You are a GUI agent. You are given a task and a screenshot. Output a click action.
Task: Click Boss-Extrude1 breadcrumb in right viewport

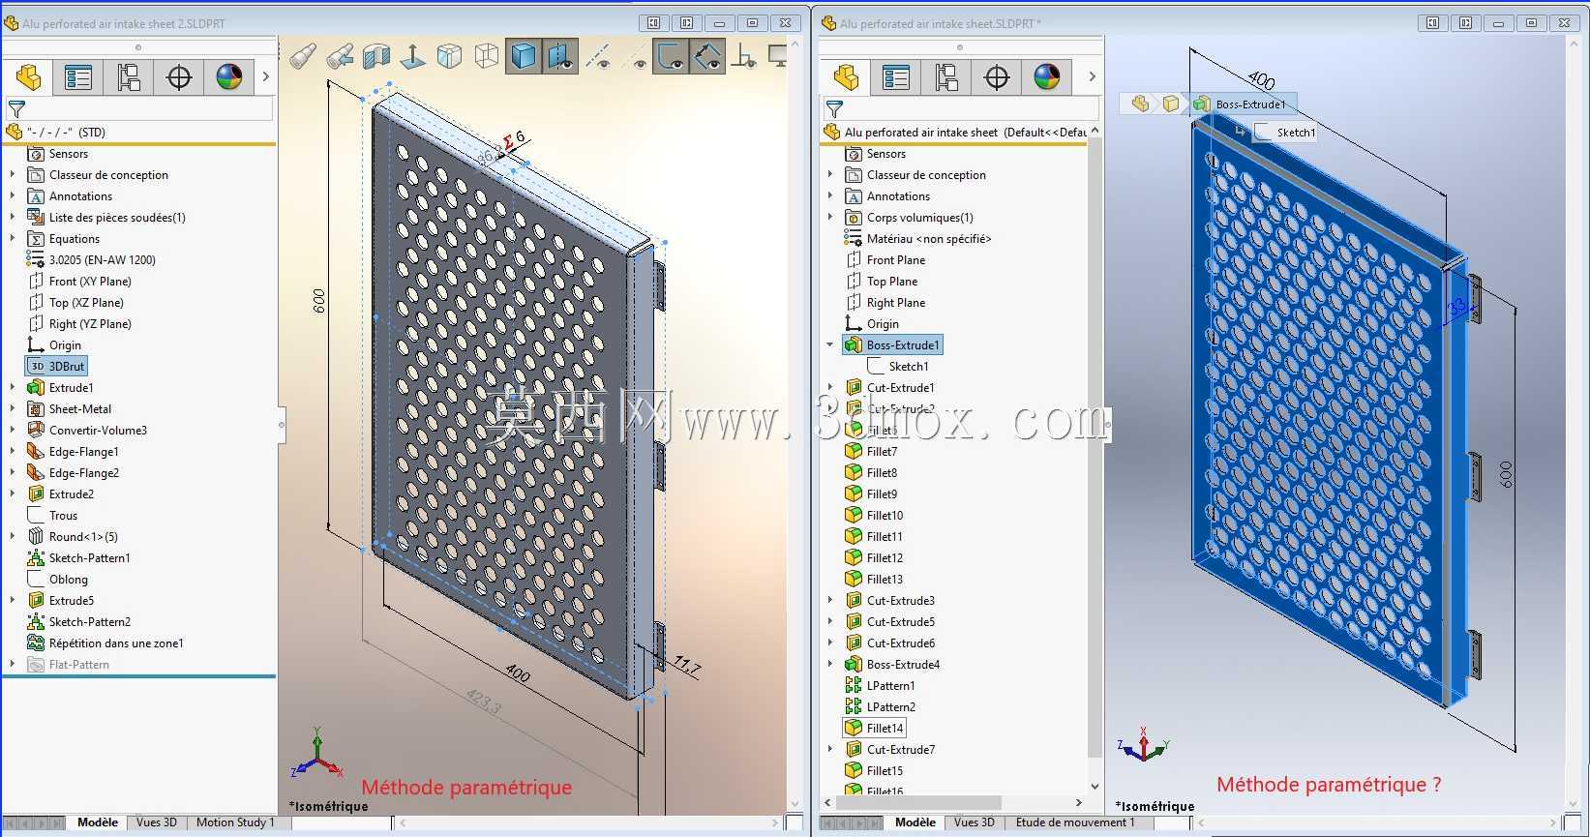point(1242,104)
